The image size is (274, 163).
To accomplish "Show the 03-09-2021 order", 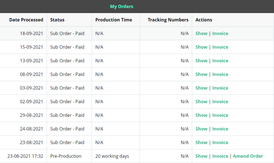I will coord(201,88).
